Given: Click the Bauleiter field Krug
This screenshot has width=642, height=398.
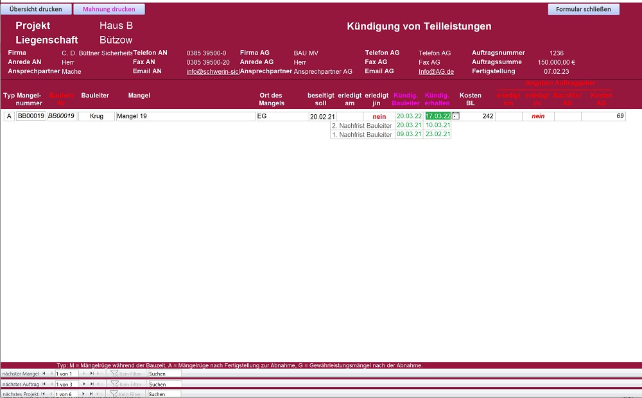Looking at the screenshot, I should 97,116.
